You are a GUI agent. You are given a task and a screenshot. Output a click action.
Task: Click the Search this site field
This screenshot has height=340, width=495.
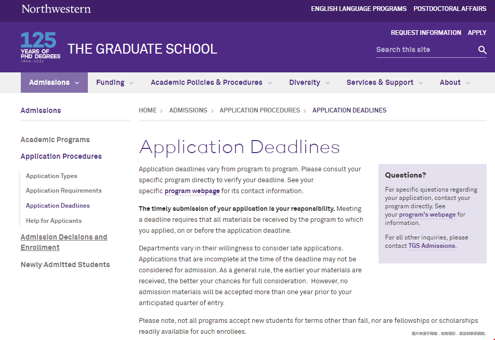click(424, 50)
